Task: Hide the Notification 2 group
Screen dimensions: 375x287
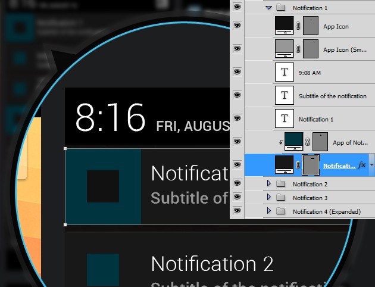Action: pyautogui.click(x=237, y=183)
